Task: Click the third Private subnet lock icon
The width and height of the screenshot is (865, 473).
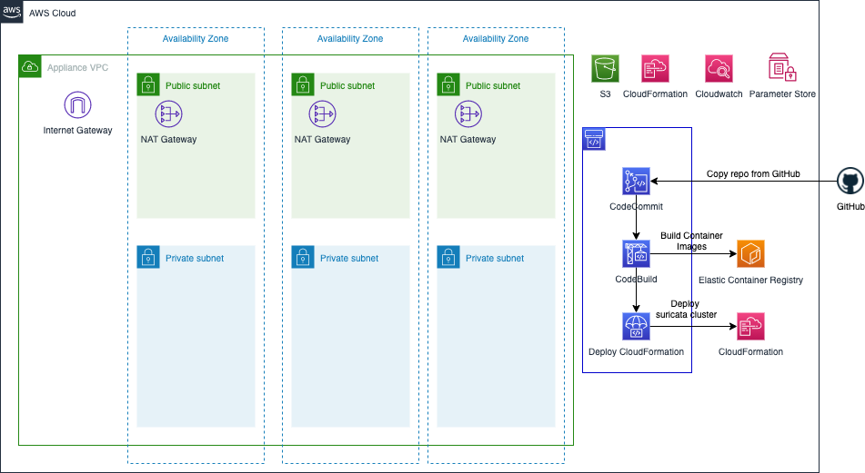Action: [448, 257]
